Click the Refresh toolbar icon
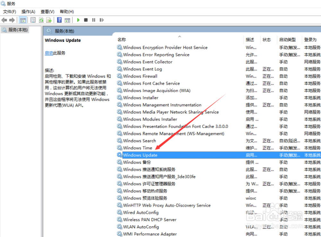The image size is (321, 237). [x=41, y=20]
